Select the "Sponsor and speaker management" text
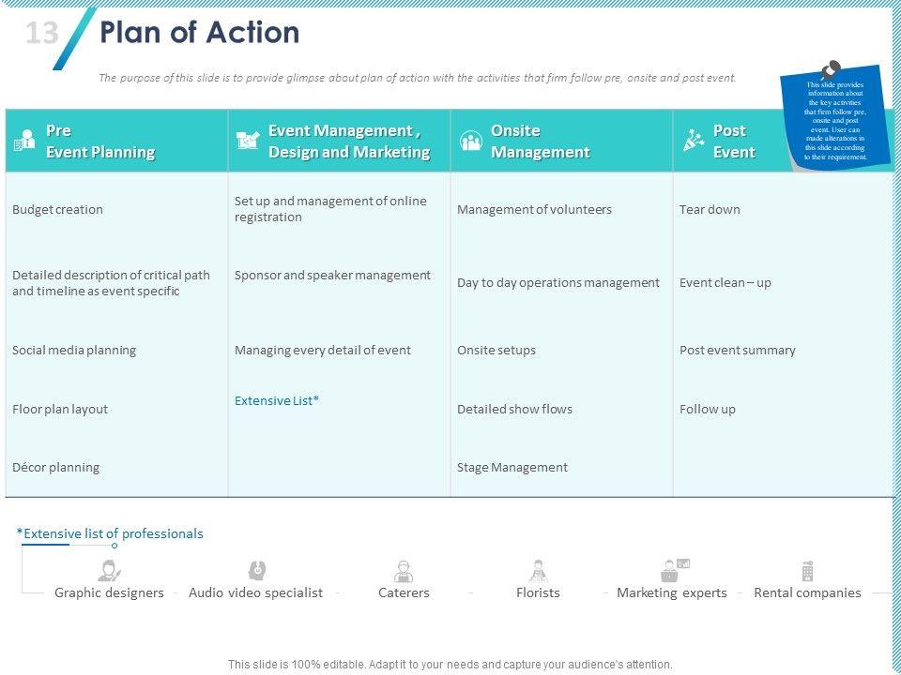Viewport: 901px width, 675px height. [x=332, y=275]
